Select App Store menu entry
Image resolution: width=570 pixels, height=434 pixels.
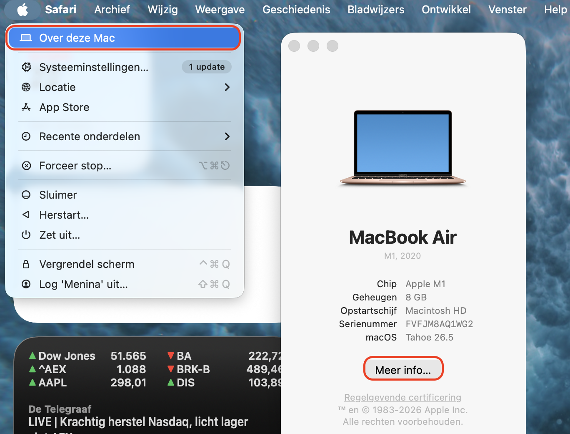125,107
